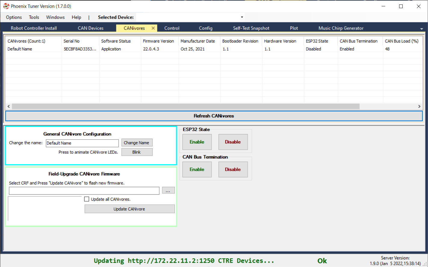Enable CAN Bus Termination
428x267 pixels.
[197, 169]
